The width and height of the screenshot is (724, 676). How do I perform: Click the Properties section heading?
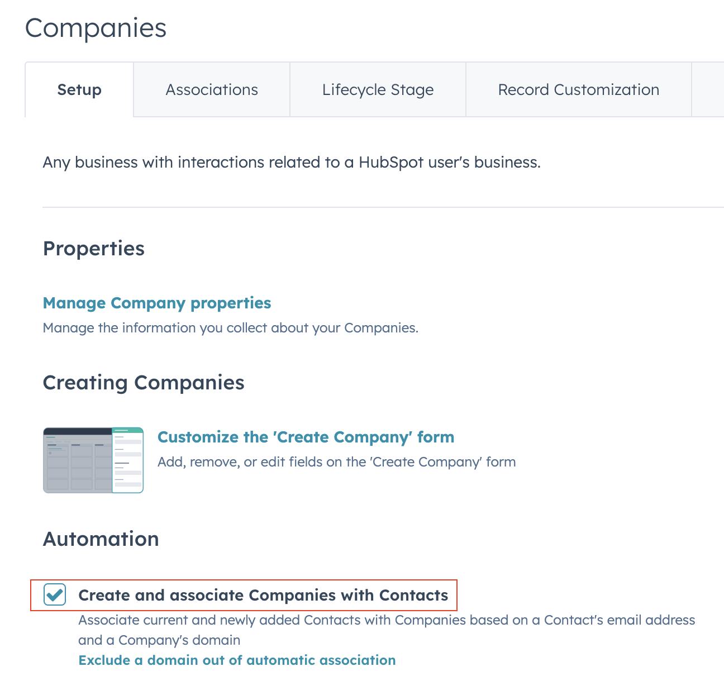click(94, 249)
